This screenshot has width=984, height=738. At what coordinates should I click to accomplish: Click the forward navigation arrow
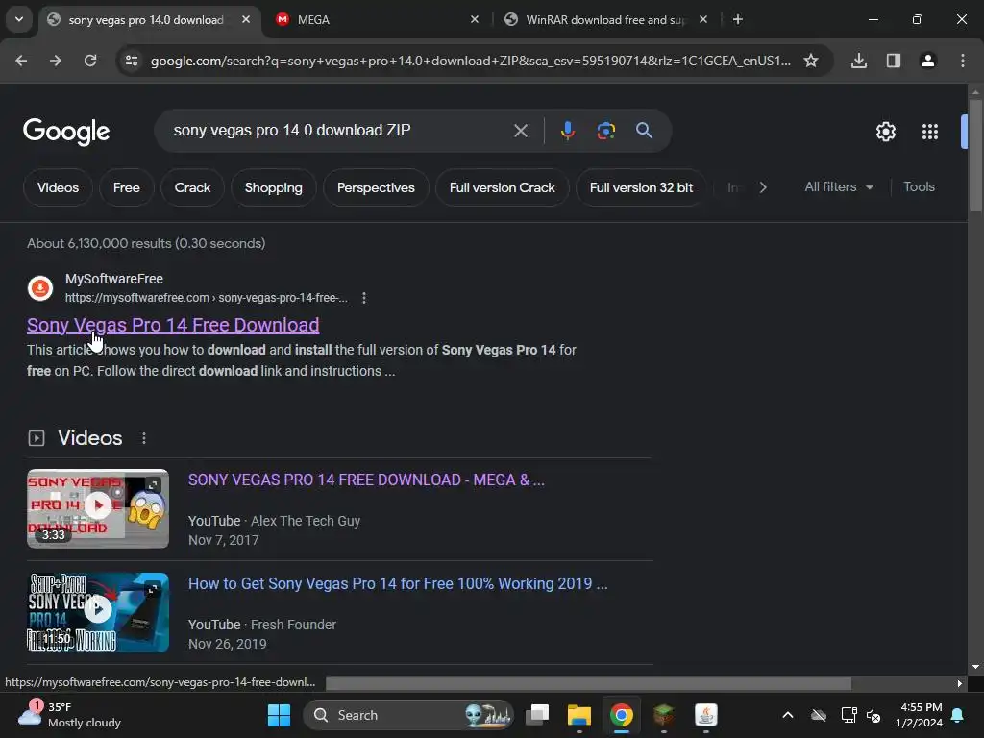point(56,61)
